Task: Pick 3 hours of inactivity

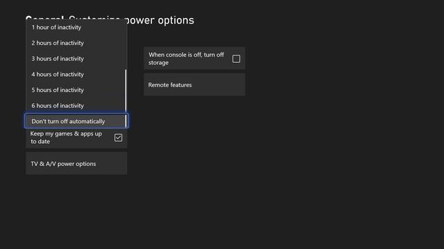Action: [x=76, y=59]
